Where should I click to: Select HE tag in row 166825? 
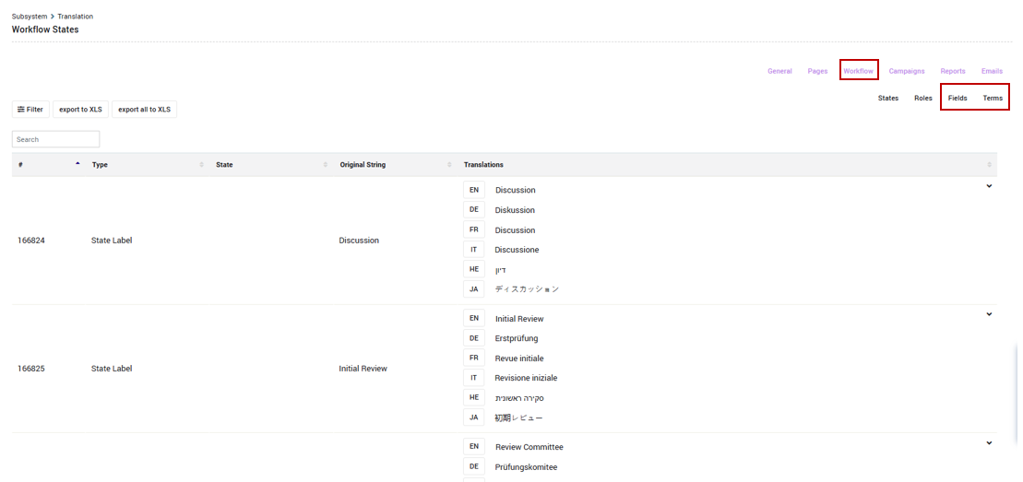[x=474, y=397]
